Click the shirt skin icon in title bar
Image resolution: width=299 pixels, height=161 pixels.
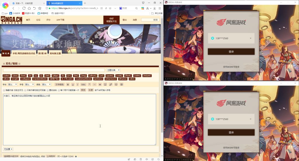143,3
